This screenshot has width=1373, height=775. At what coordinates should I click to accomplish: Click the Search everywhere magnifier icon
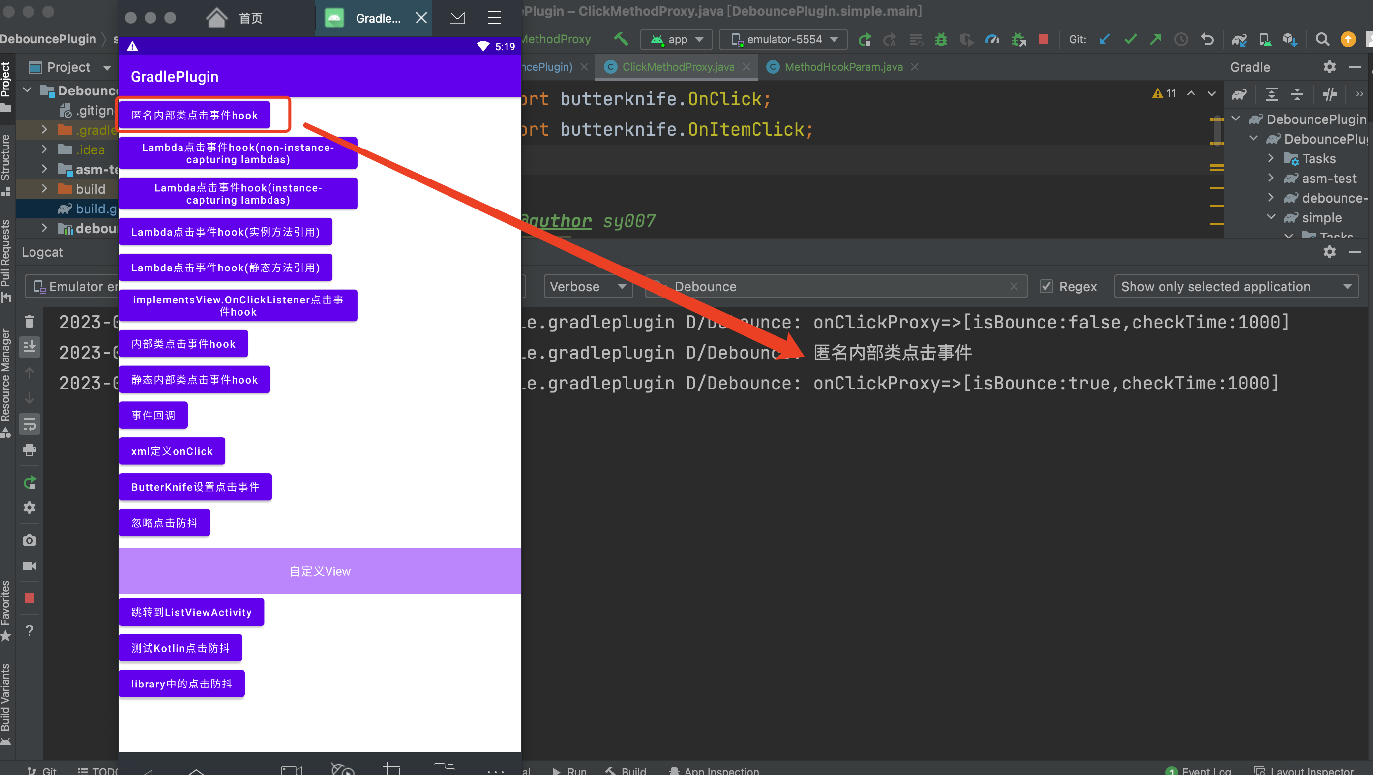pyautogui.click(x=1322, y=39)
